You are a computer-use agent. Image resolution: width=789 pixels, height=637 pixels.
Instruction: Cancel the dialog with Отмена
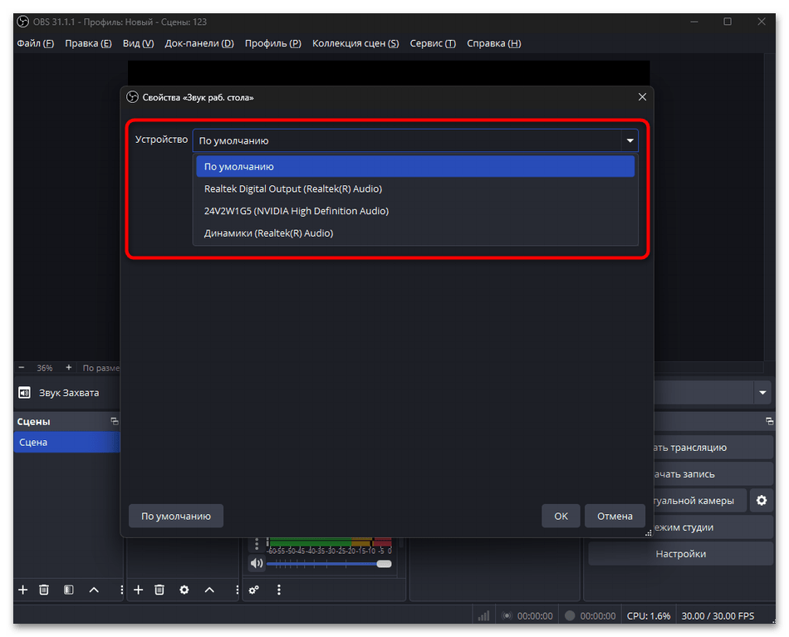pyautogui.click(x=615, y=516)
